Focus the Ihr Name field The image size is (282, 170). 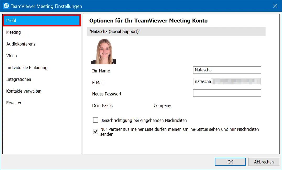point(227,70)
